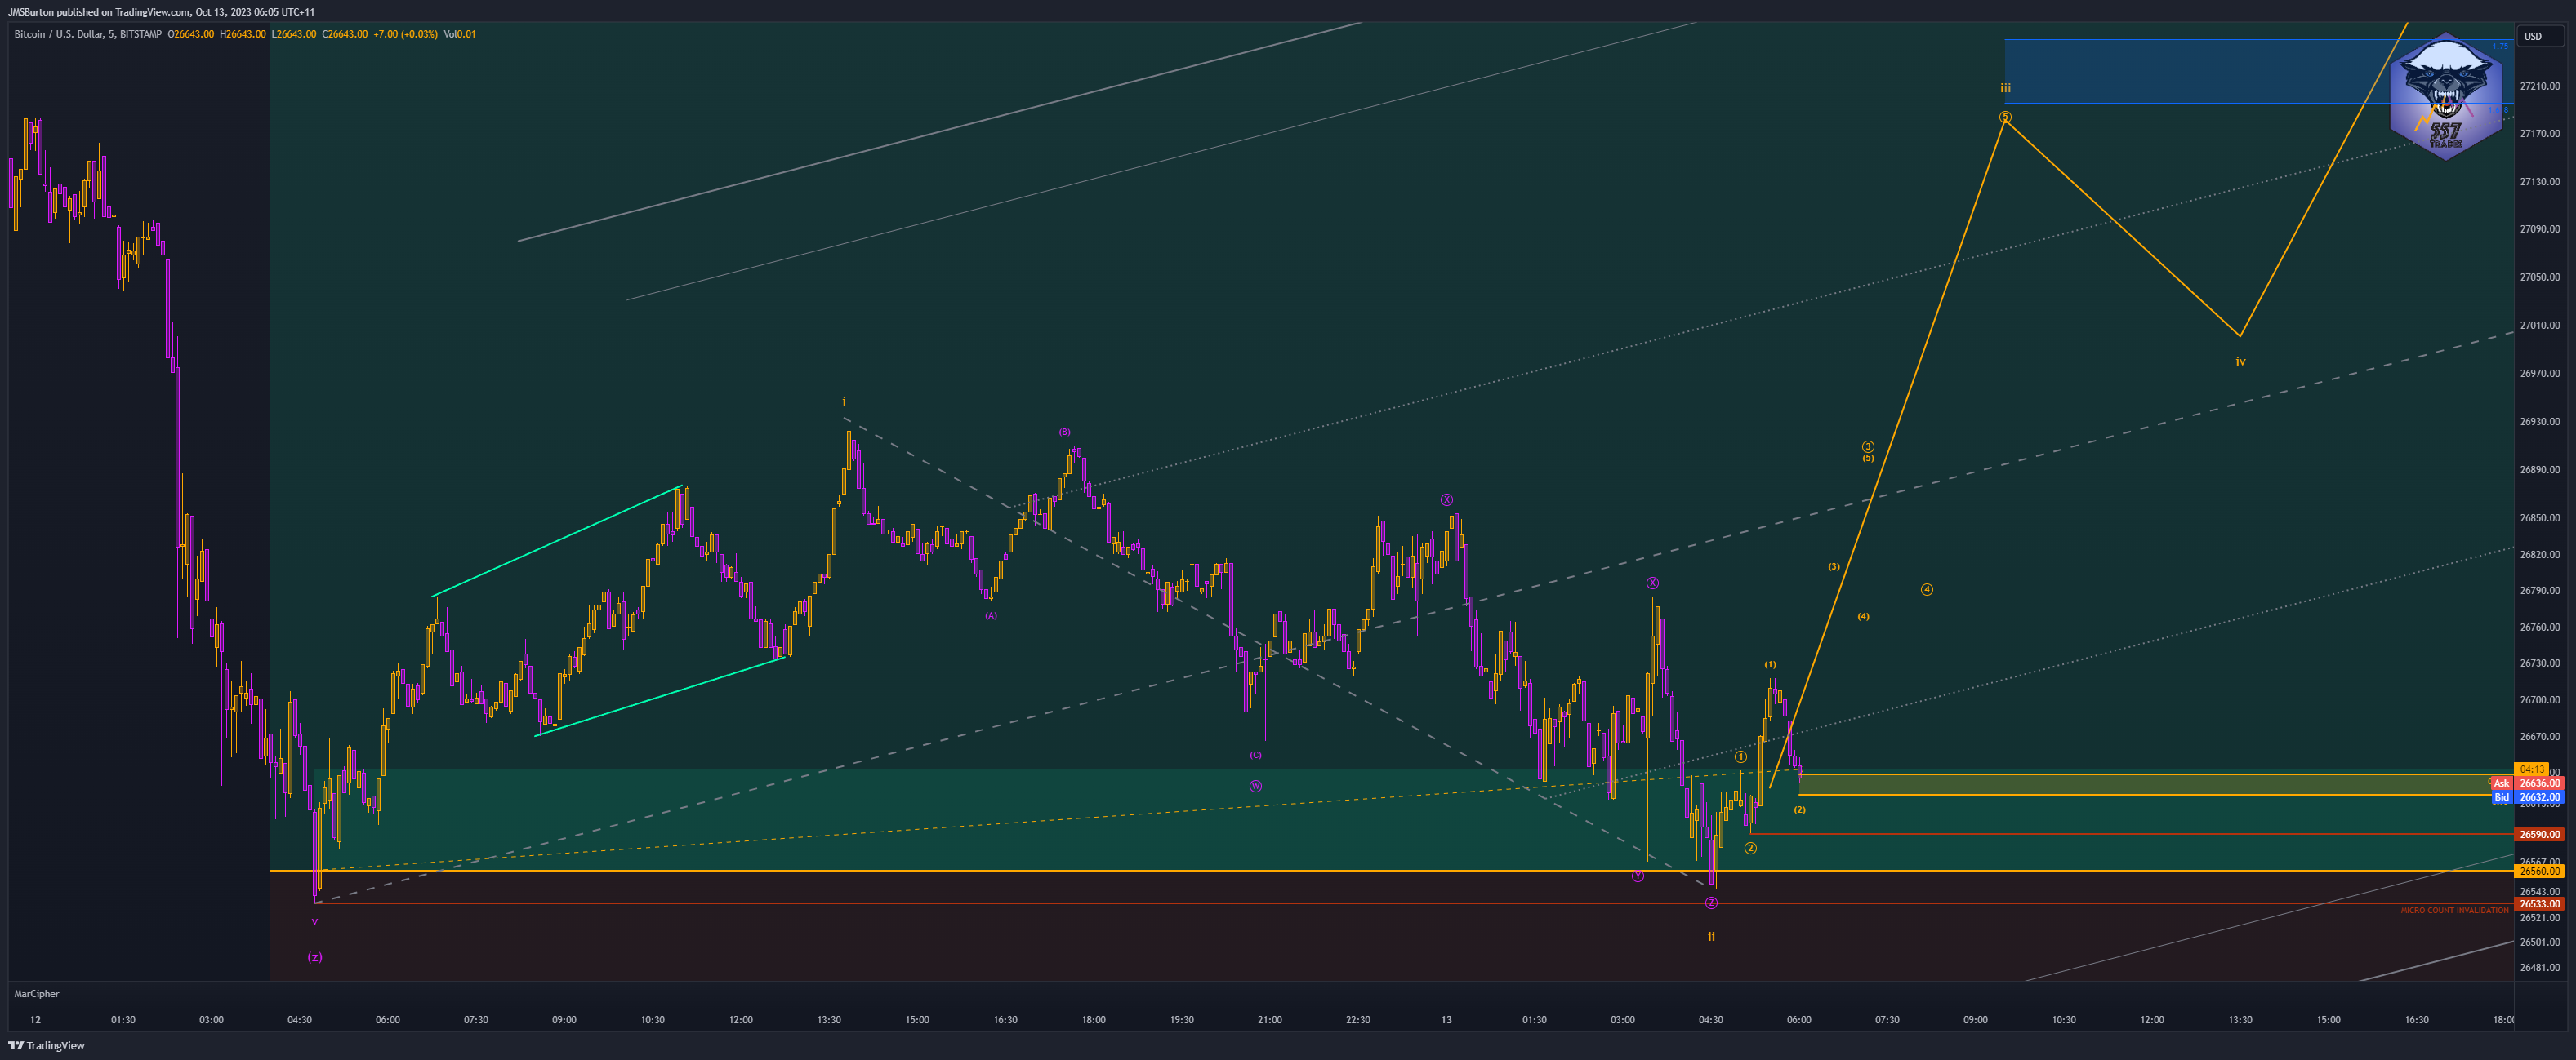Select the orange wave label 'iii'
The height and width of the screenshot is (1060, 2576).
click(x=2005, y=88)
